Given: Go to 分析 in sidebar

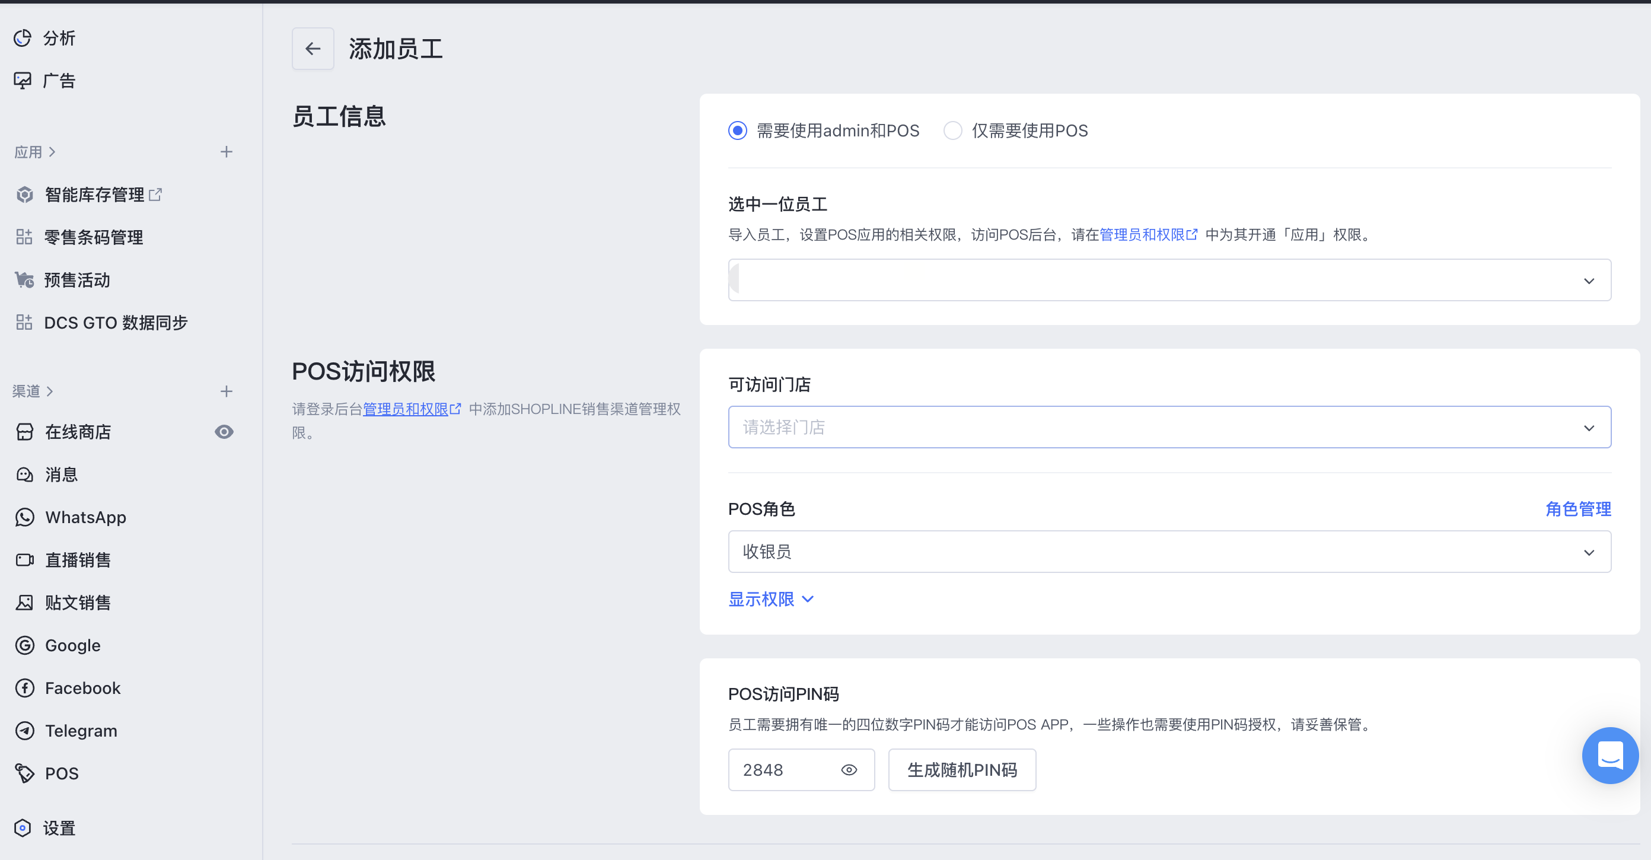Looking at the screenshot, I should click(x=59, y=39).
